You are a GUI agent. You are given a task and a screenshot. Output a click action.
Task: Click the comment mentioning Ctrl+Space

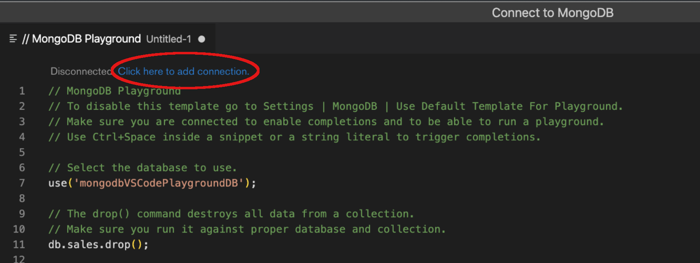pos(294,137)
